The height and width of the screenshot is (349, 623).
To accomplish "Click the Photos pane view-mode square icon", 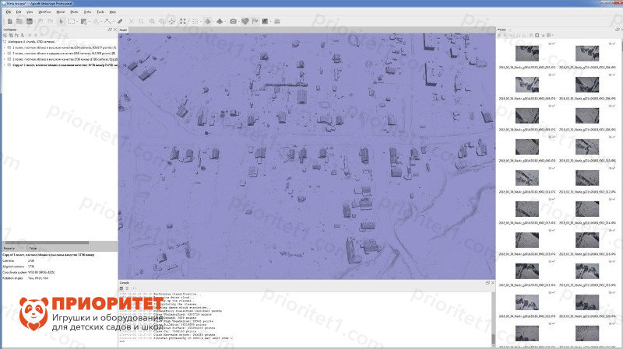I will click(537, 35).
